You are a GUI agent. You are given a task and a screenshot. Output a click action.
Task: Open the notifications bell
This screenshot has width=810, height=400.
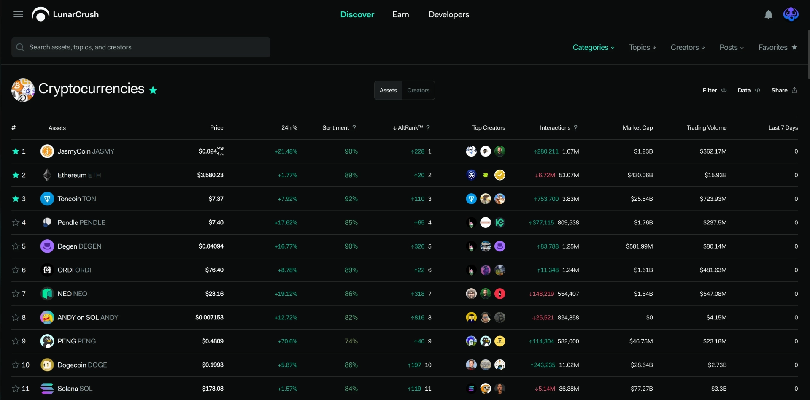pos(769,14)
